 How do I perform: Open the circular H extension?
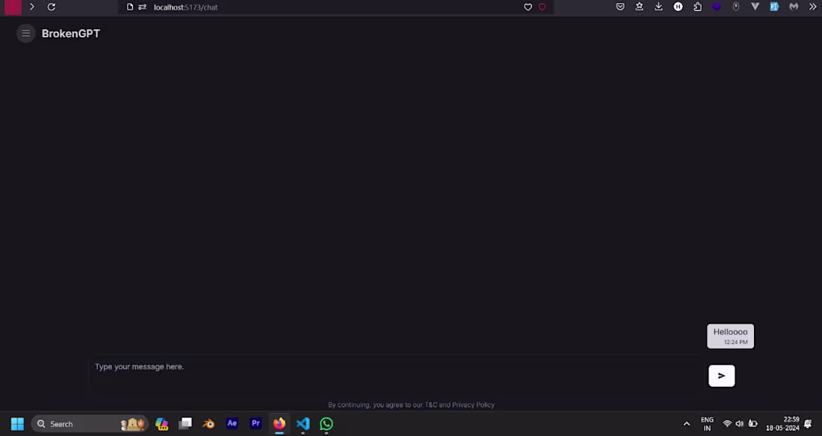[678, 7]
